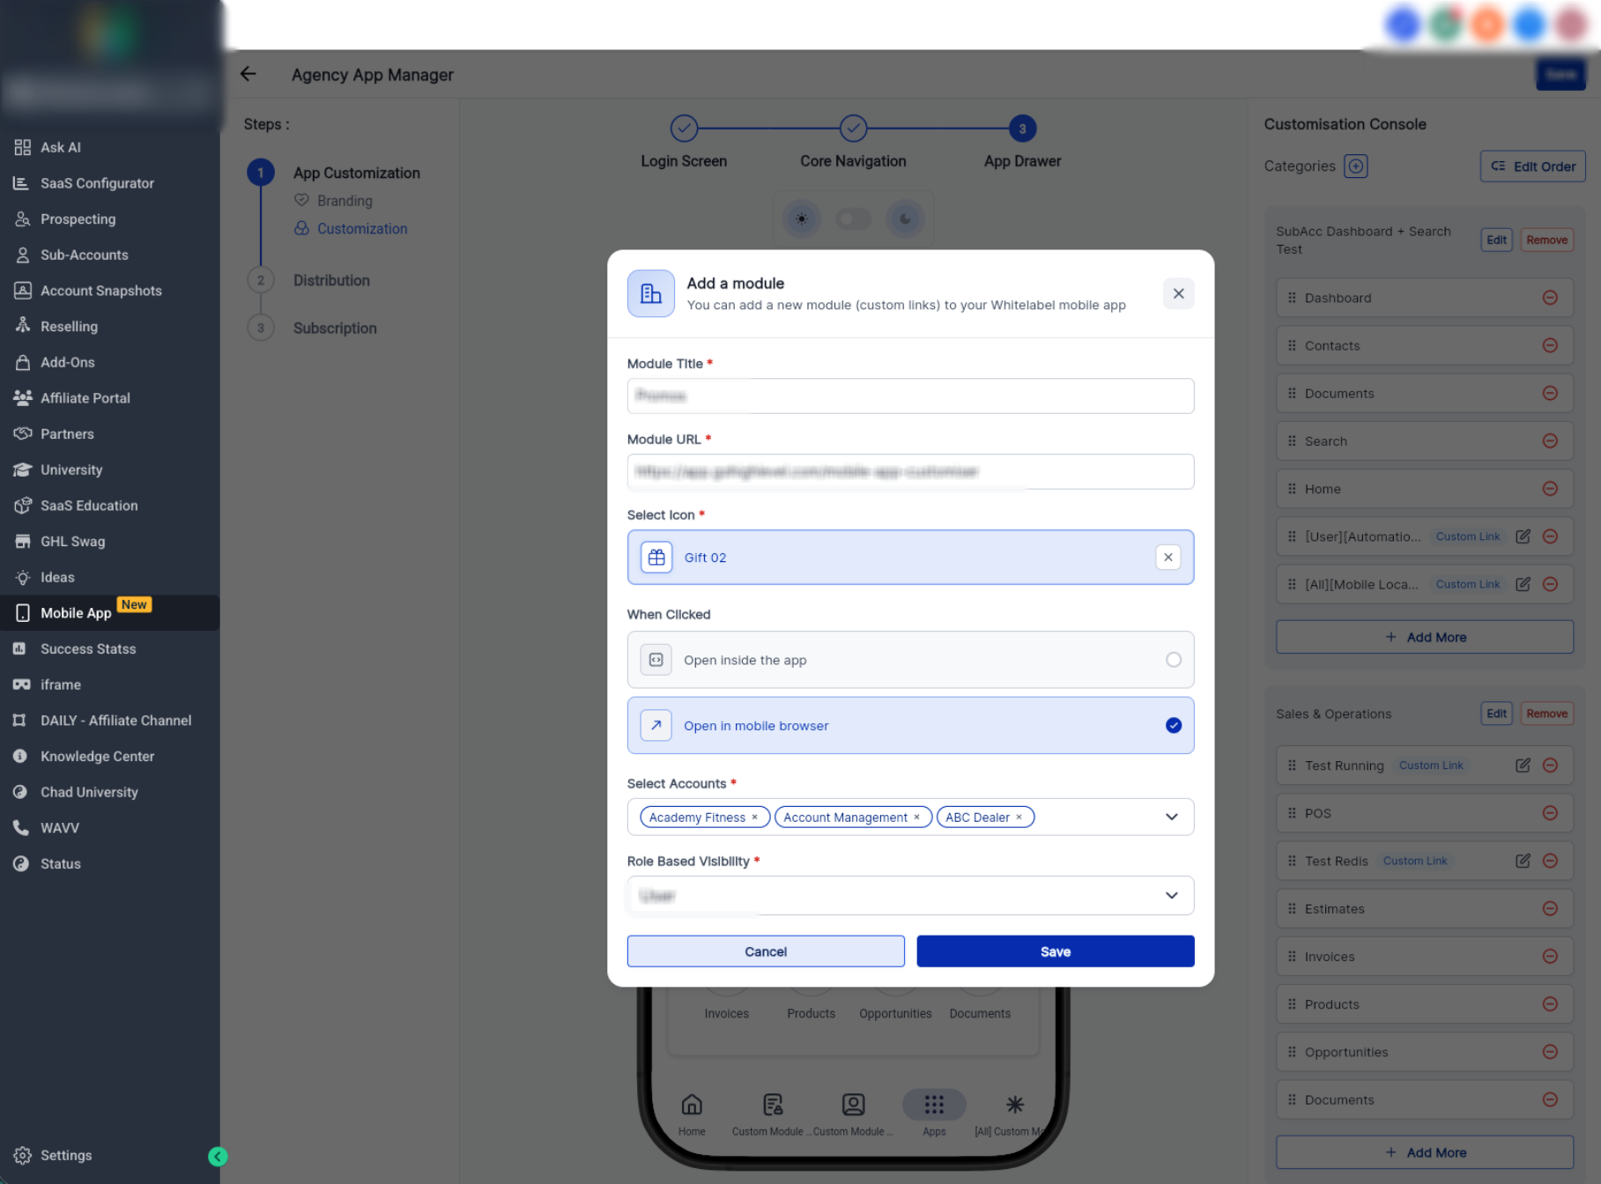This screenshot has width=1601, height=1184.
Task: Click Add More under Sales & Operations
Action: coord(1424,1152)
